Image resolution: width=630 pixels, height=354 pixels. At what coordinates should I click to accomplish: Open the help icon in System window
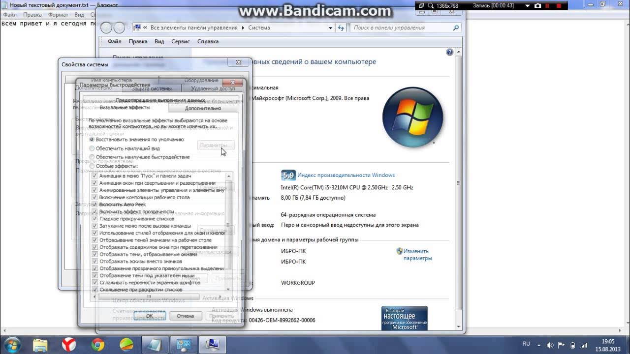pyautogui.click(x=449, y=52)
